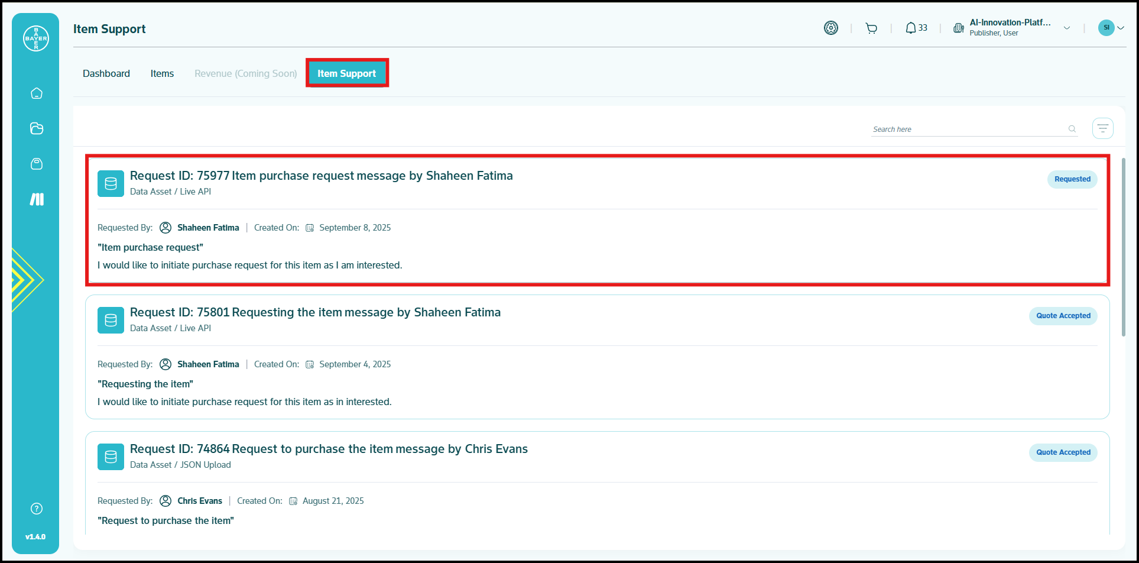The image size is (1139, 563).
Task: Open the shopping cart in header
Action: click(871, 28)
